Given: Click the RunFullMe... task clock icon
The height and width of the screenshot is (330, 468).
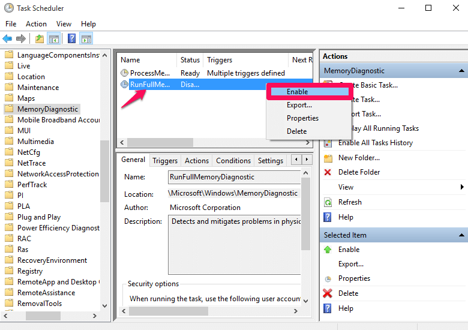Looking at the screenshot, I should click(x=124, y=85).
